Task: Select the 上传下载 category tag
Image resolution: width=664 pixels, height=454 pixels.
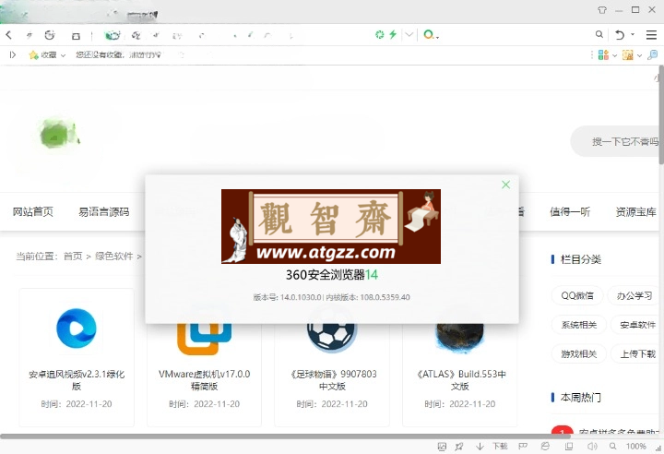Action: [x=637, y=354]
